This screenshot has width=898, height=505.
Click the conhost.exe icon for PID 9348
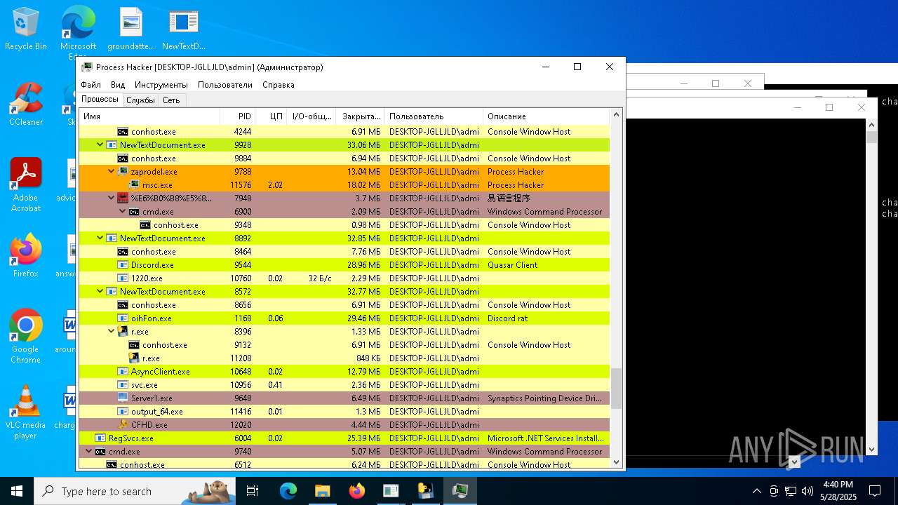(145, 224)
